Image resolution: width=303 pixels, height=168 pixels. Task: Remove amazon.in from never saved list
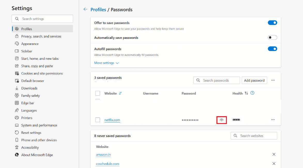click(x=274, y=154)
